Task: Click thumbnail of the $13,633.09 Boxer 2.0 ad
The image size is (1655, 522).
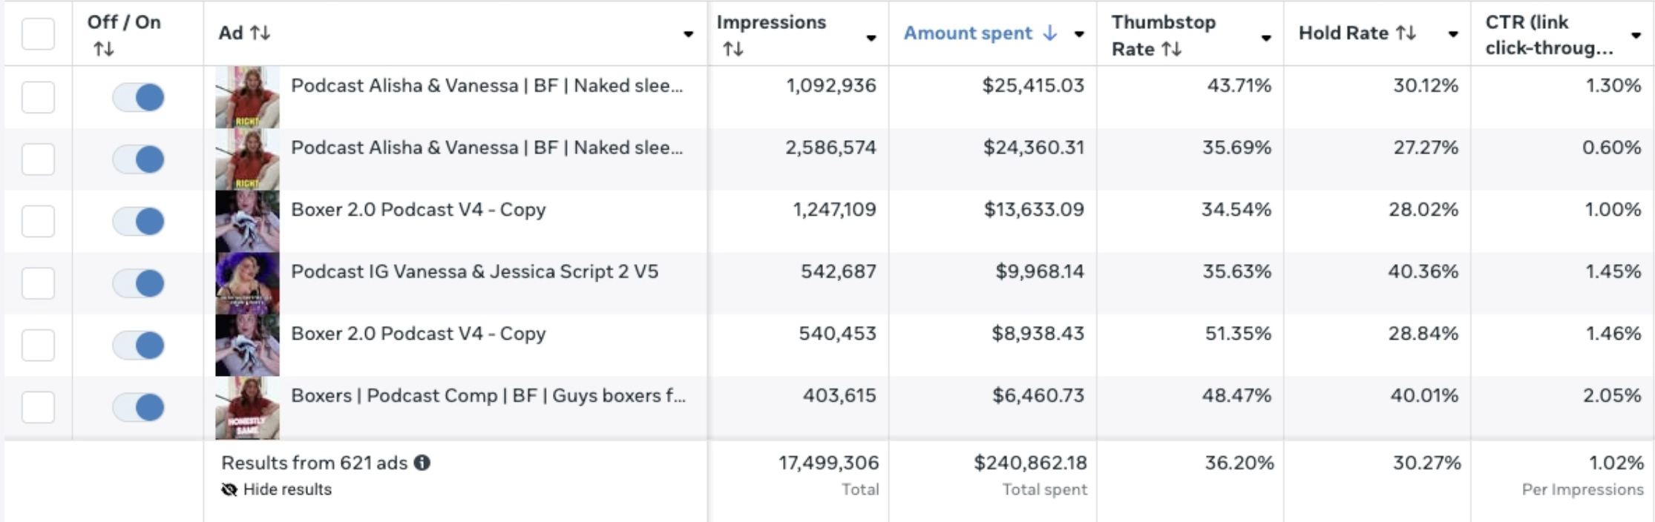Action: click(x=247, y=221)
